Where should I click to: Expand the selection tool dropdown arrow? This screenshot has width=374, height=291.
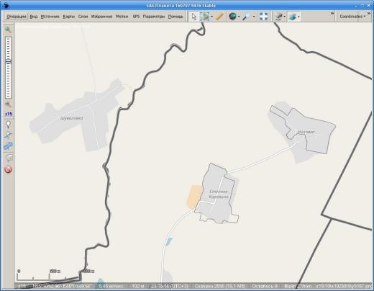(211, 17)
